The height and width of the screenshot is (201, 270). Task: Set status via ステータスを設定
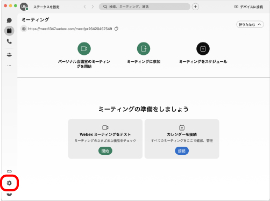[x=46, y=7]
